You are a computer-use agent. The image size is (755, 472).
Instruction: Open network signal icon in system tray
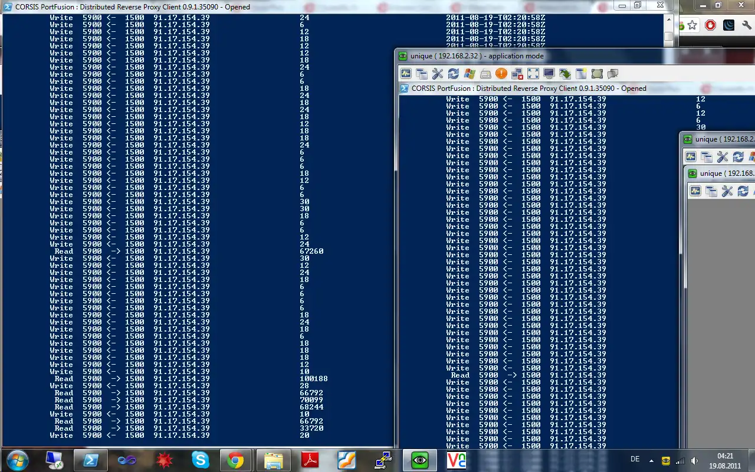pos(680,460)
